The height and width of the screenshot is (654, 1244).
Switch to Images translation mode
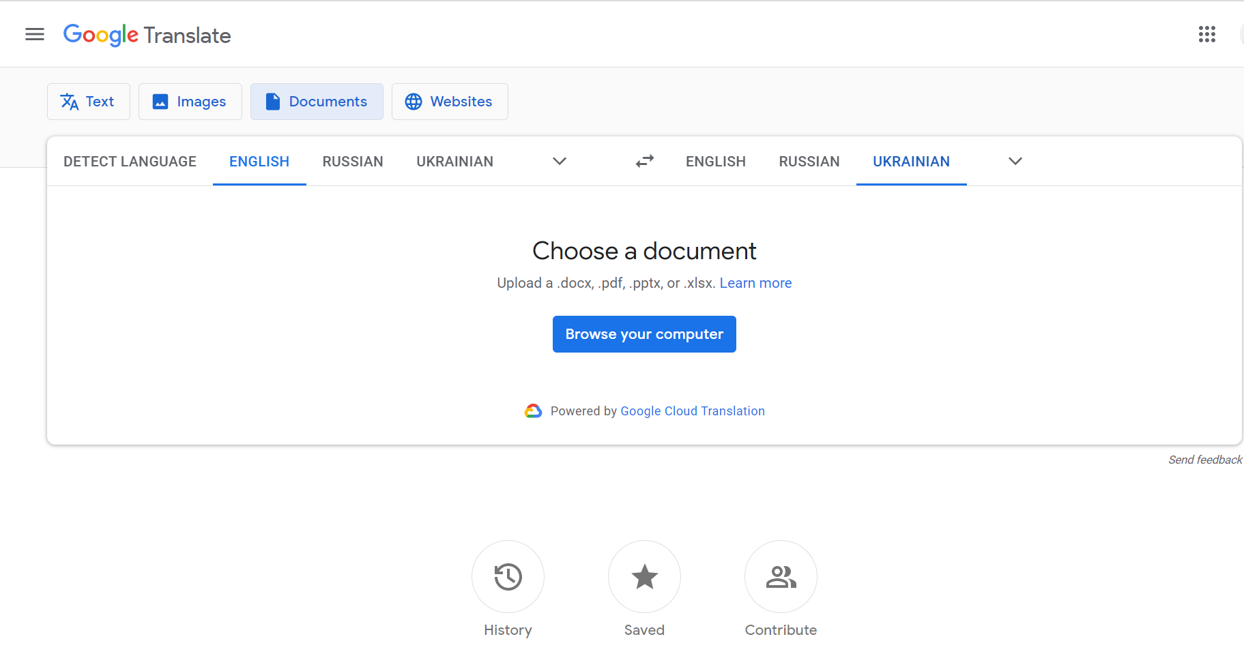click(190, 102)
